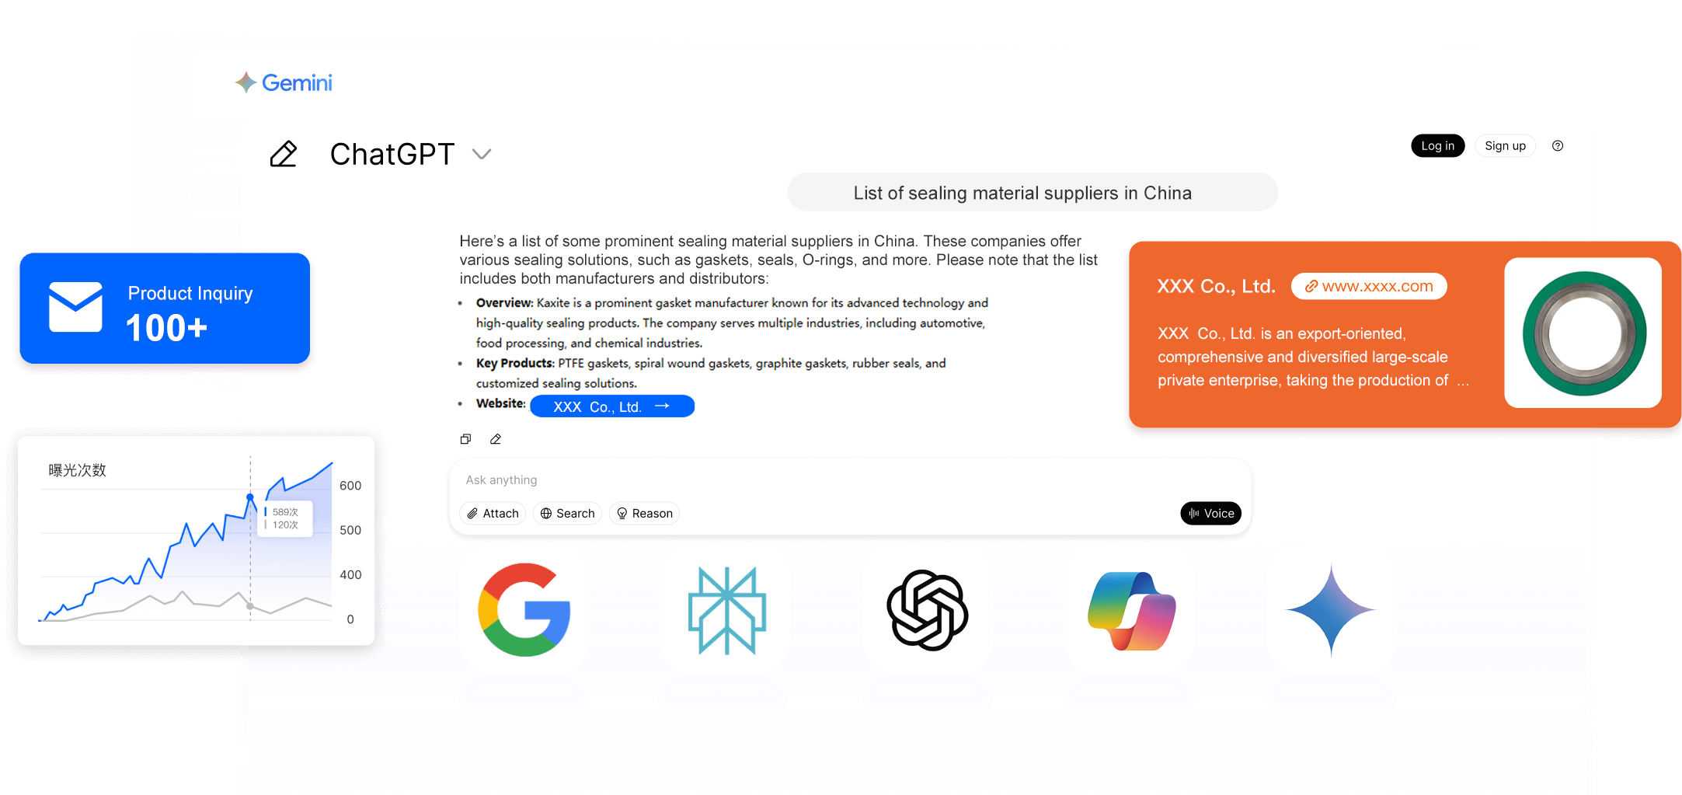Select the Google logo icon
The height and width of the screenshot is (795, 1682).
point(524,610)
